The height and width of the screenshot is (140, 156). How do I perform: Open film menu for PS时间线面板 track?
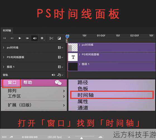coord(61,57)
